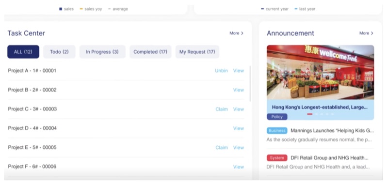This screenshot has width=388, height=187.
Task: Open Hong Kong's Longest-established announcement headline
Action: pyautogui.click(x=320, y=107)
